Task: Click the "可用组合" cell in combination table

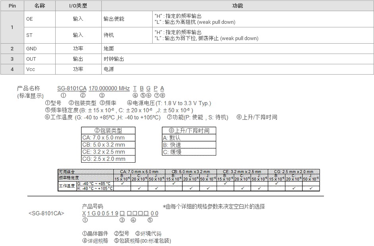Action: point(86,171)
